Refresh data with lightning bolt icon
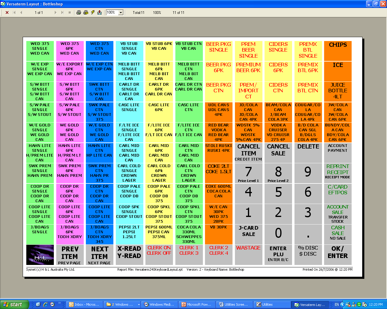Screen dimensions: 387x309 [x=93, y=12]
